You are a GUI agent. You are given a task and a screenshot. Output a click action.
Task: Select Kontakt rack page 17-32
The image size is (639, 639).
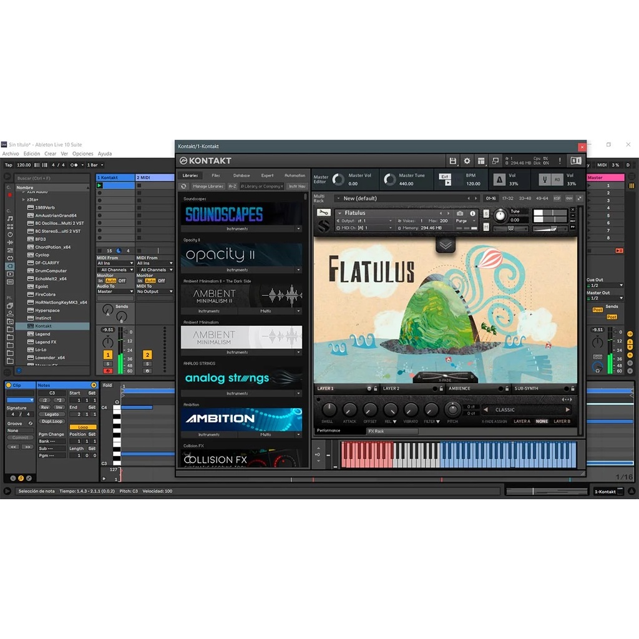(508, 198)
